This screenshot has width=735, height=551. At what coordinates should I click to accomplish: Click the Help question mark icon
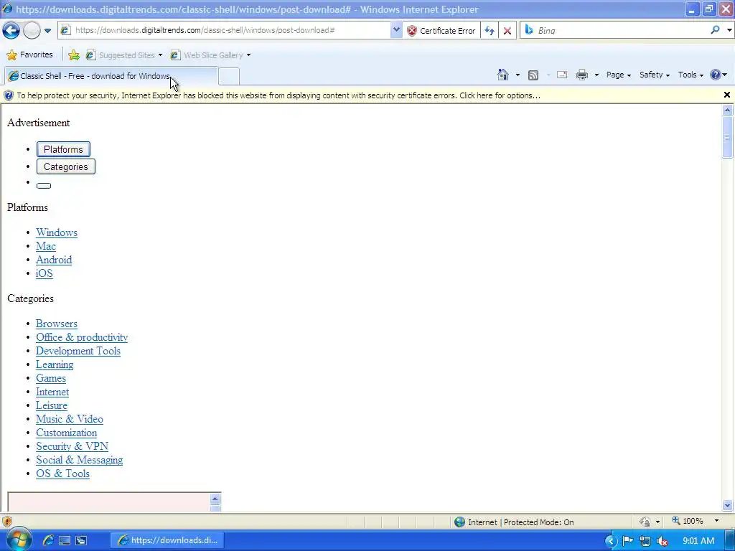tap(716, 75)
